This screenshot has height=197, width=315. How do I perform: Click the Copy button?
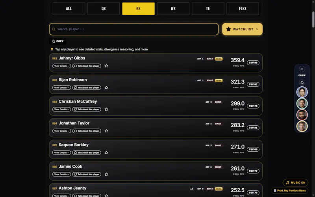tap(57, 41)
